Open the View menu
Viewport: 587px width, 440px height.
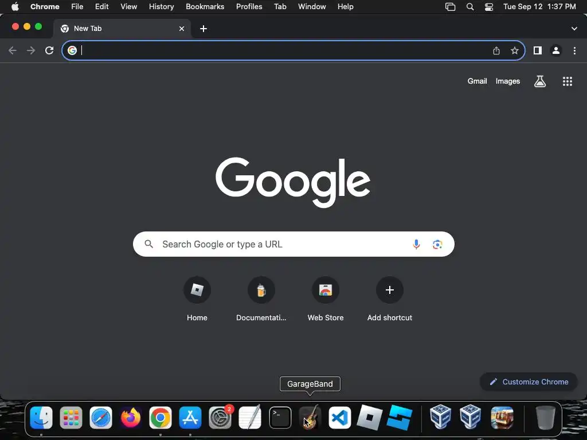click(129, 7)
